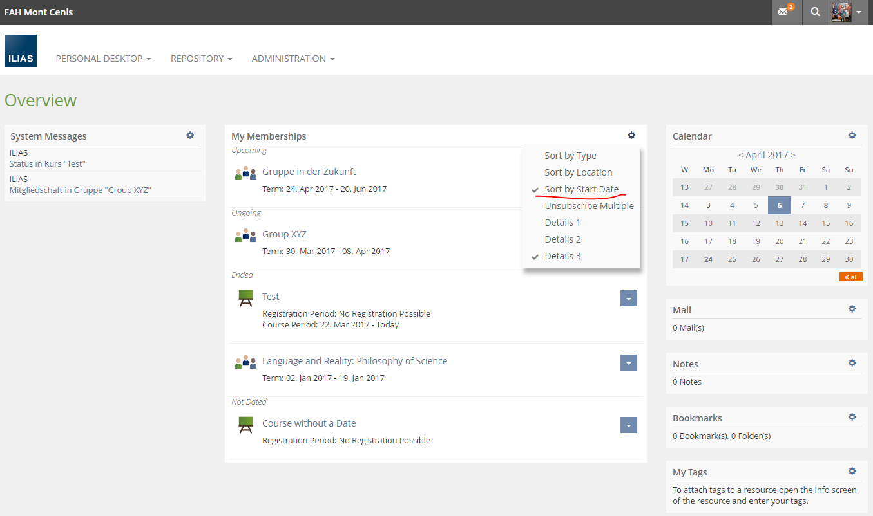This screenshot has height=516, width=873.
Task: Open the mail envelope icon in header
Action: [x=783, y=12]
